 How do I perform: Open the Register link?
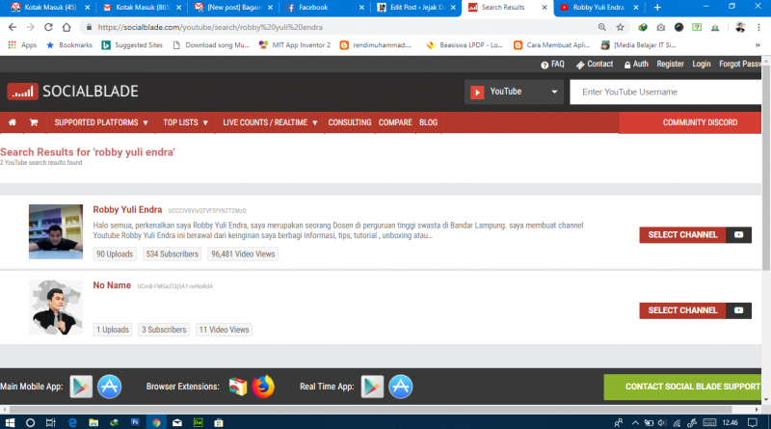pos(670,64)
